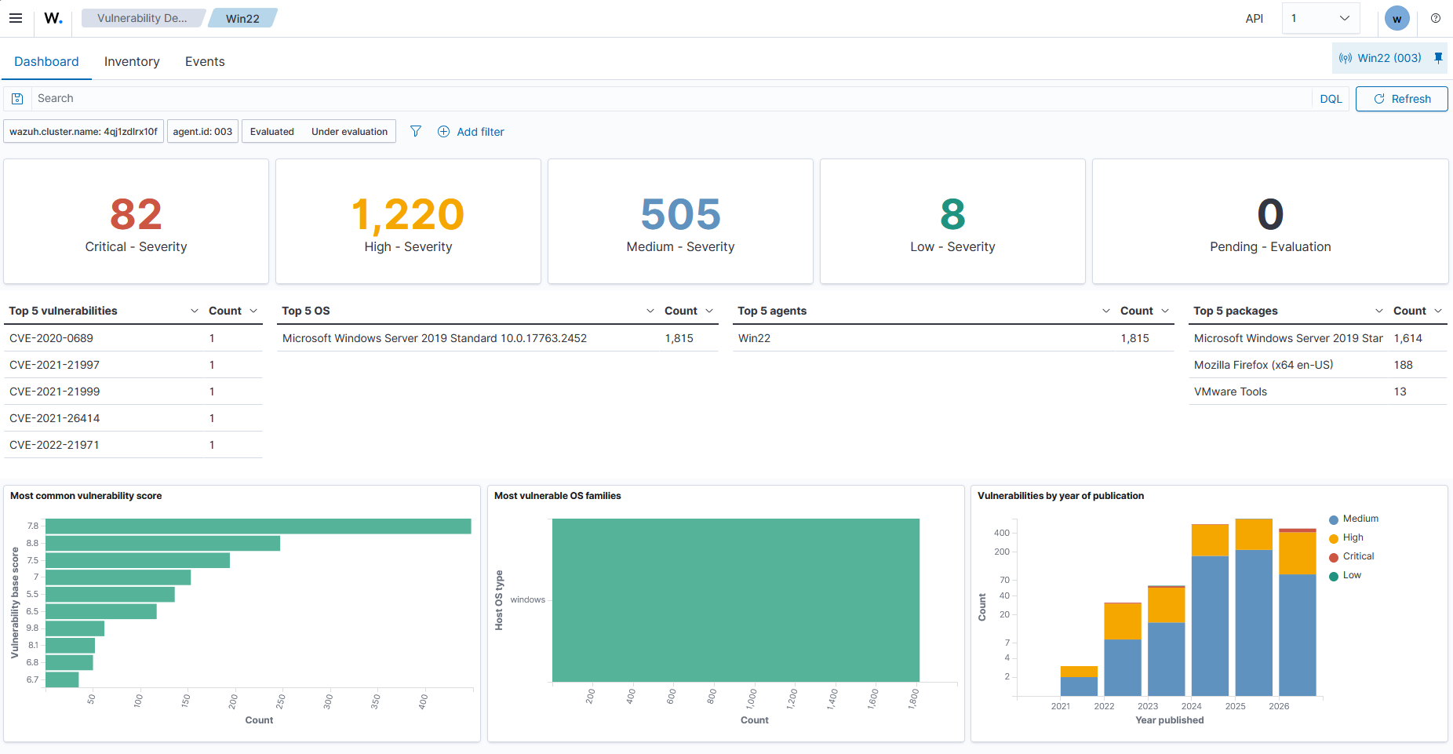Screen dimensions: 1453x754
Task: Expand Top 5 vulnerabilities column chevron
Action: pyautogui.click(x=195, y=311)
